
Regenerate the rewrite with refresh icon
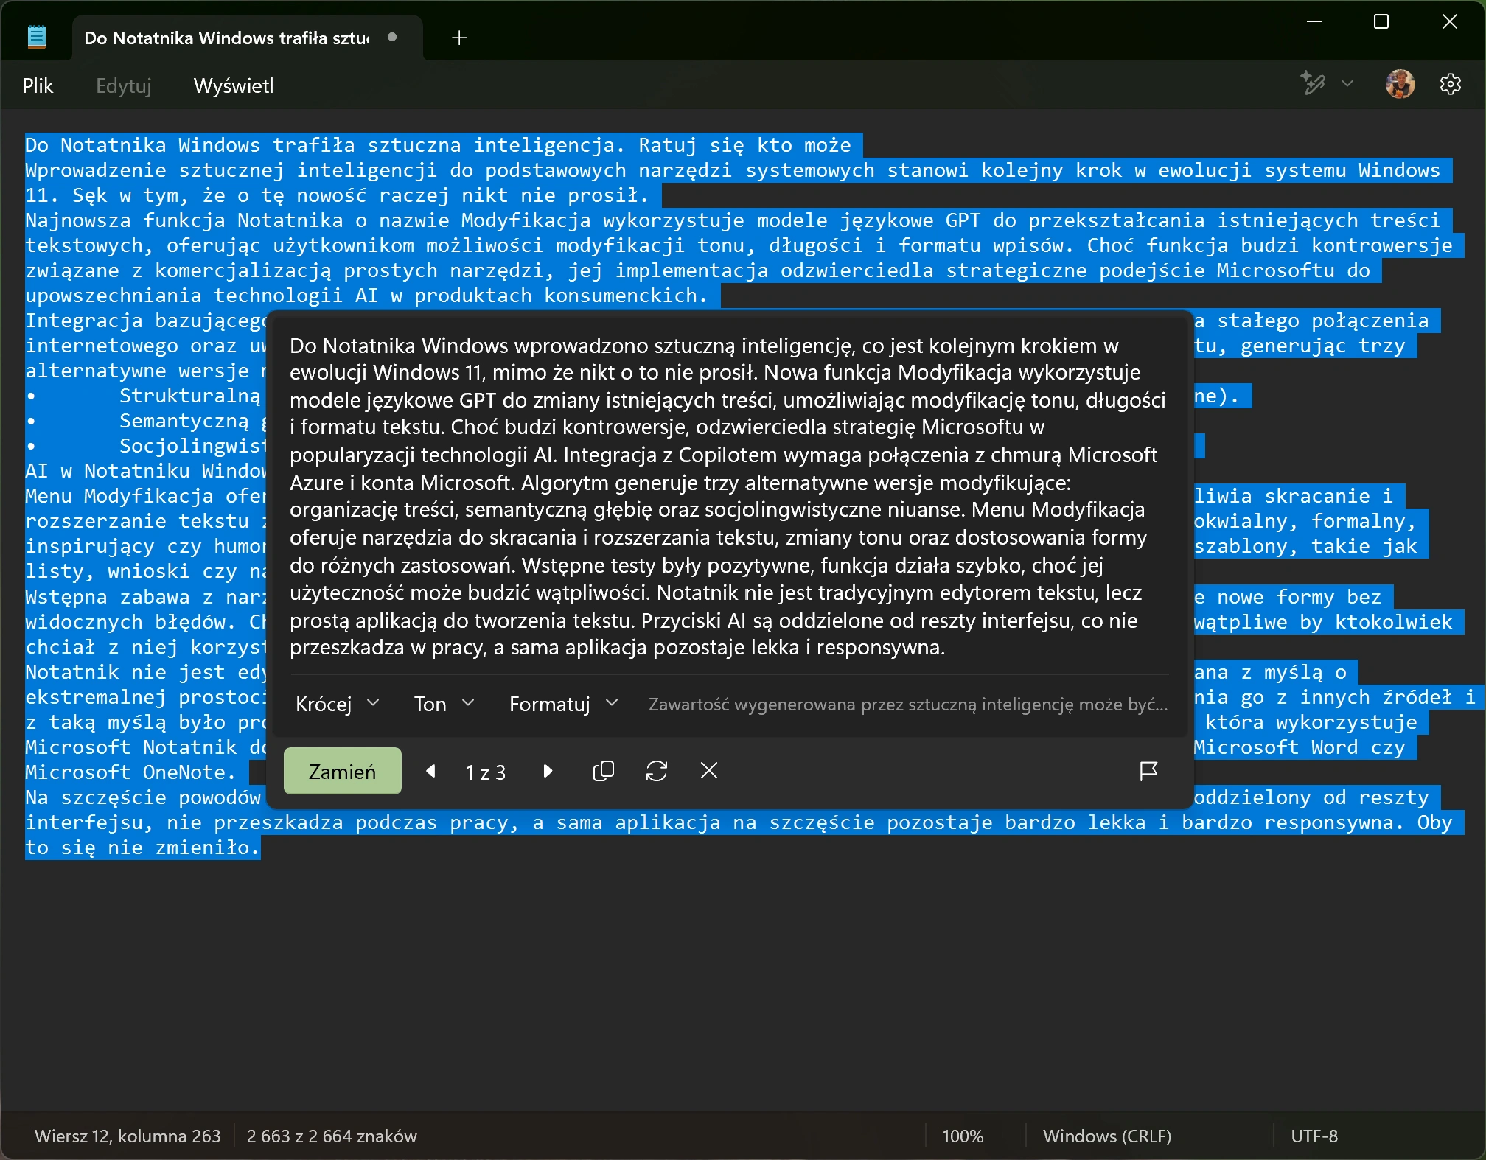tap(656, 771)
